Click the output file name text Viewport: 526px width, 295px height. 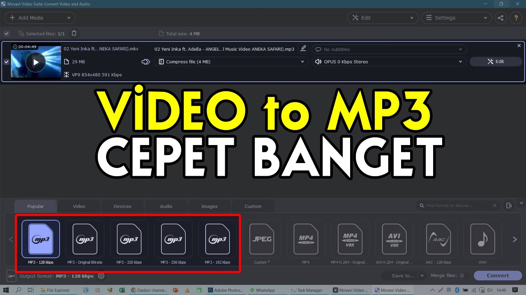224,49
